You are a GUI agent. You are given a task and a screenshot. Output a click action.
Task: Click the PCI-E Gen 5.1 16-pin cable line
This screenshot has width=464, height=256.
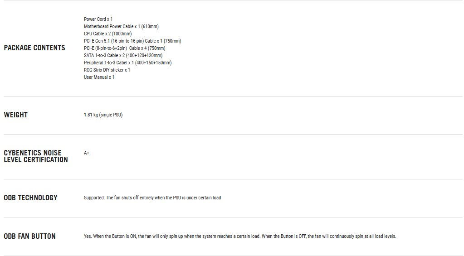(132, 41)
